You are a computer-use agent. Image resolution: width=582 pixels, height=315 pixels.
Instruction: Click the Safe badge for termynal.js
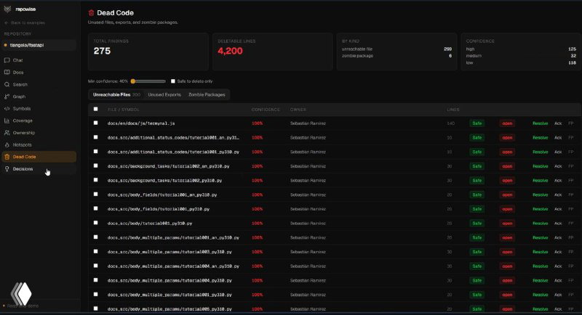click(x=477, y=123)
